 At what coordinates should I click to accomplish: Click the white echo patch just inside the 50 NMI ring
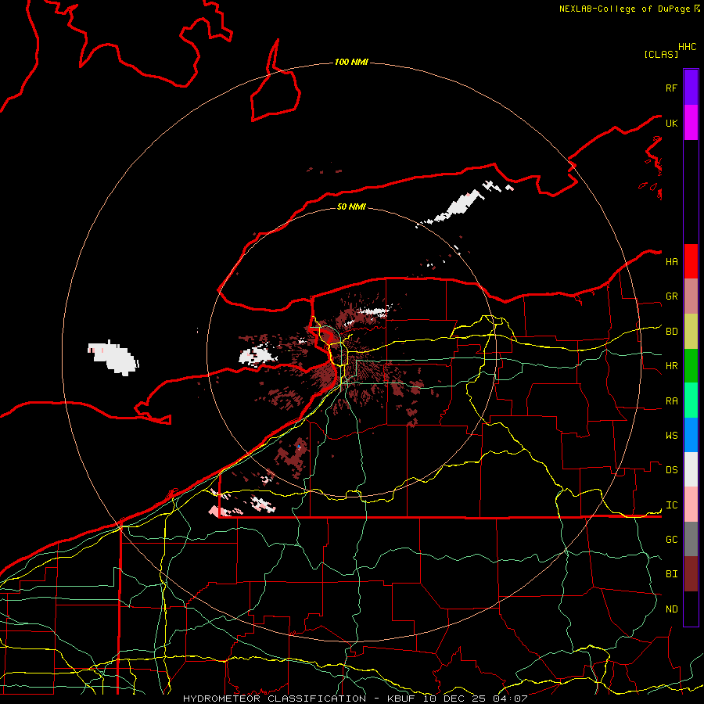[257, 355]
